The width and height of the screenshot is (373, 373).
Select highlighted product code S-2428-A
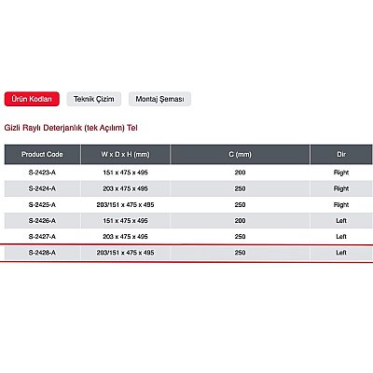(42, 253)
